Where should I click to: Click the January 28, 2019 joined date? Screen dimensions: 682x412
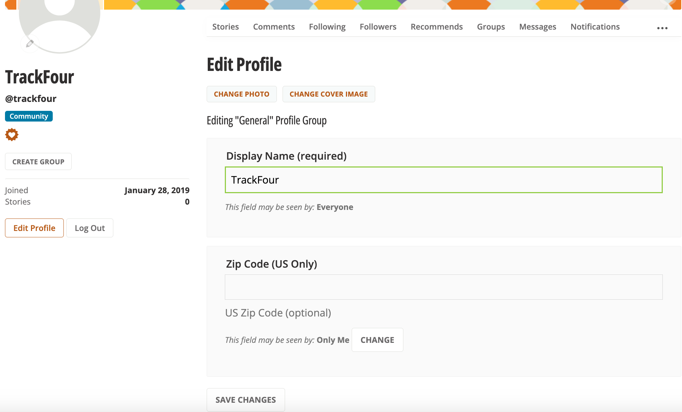157,190
